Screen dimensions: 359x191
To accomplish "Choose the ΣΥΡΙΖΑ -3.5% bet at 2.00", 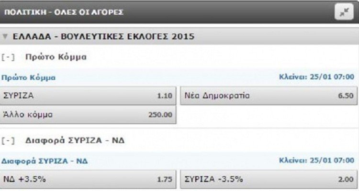I will (x=269, y=179).
